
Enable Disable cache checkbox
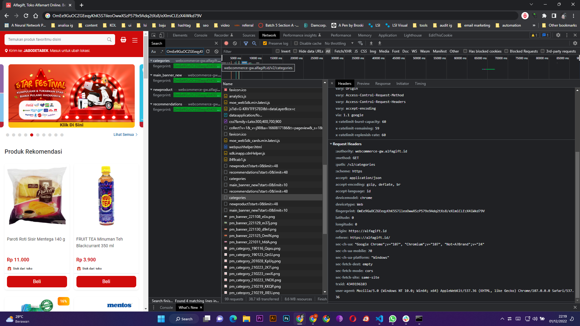pos(296,43)
